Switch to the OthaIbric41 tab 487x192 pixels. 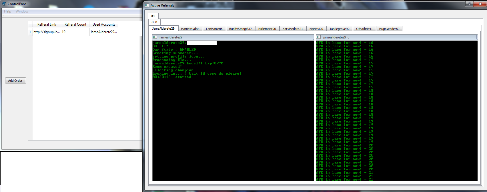point(364,29)
